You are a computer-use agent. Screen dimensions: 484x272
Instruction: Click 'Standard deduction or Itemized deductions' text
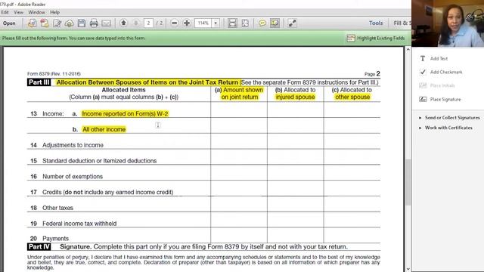pyautogui.click(x=99, y=161)
